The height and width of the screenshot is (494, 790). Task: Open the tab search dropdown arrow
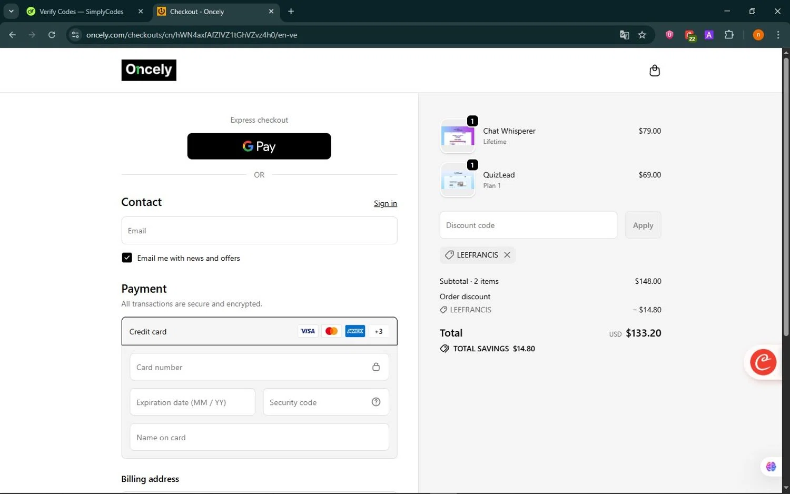(11, 11)
